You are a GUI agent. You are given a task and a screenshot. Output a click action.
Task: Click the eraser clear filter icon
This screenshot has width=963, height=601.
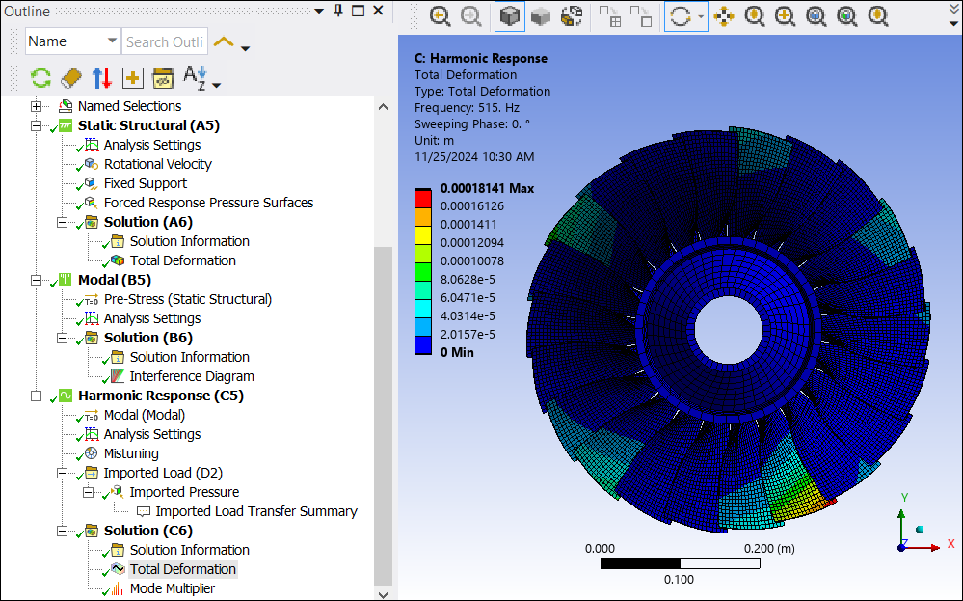coord(71,78)
